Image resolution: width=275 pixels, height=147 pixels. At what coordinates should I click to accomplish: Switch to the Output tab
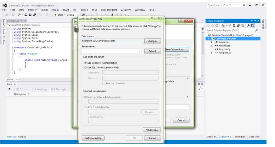[22, 137]
